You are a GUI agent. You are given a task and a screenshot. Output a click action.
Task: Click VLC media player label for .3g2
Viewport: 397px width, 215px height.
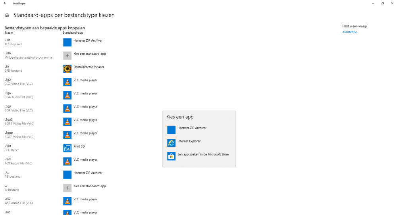click(x=85, y=80)
